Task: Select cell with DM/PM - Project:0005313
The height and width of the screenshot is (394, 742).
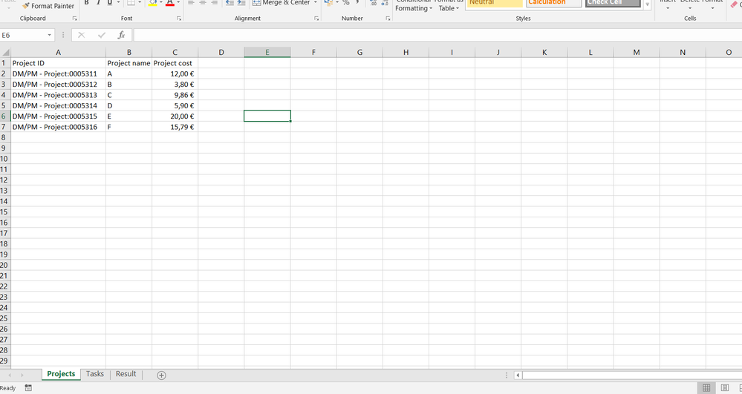Action: [58, 95]
